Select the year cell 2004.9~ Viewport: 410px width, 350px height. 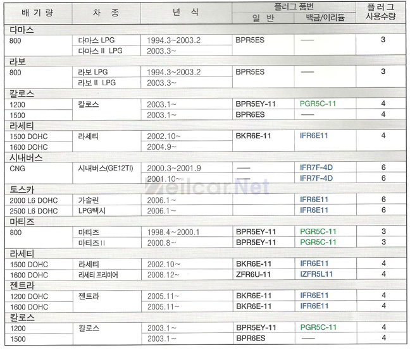[x=161, y=147]
